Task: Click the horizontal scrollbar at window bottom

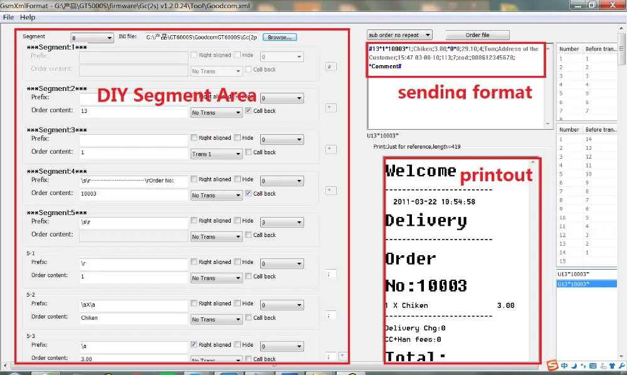Action: 275,366
